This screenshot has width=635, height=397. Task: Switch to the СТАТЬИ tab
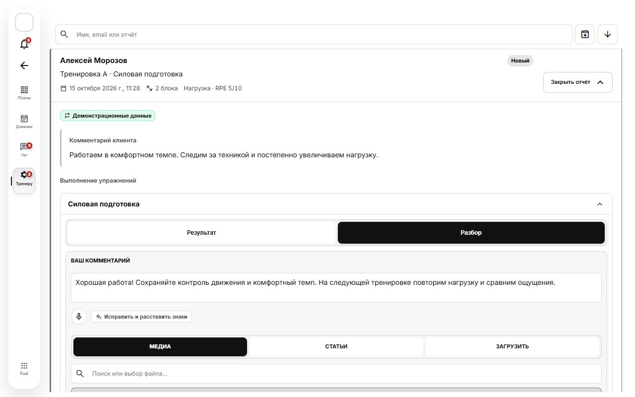[336, 346]
